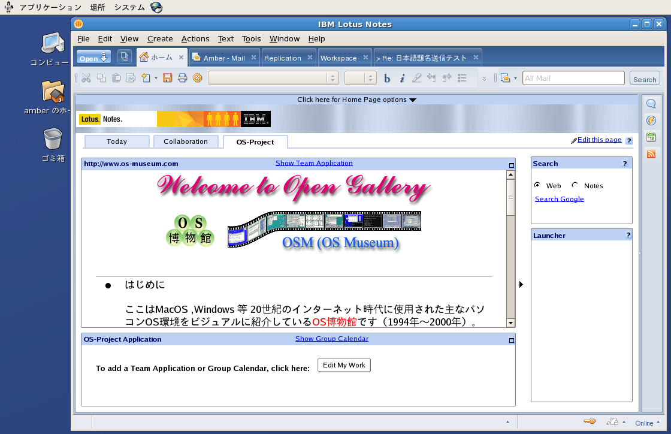
Task: Click the help icon beside Edit this page
Action: pyautogui.click(x=628, y=141)
